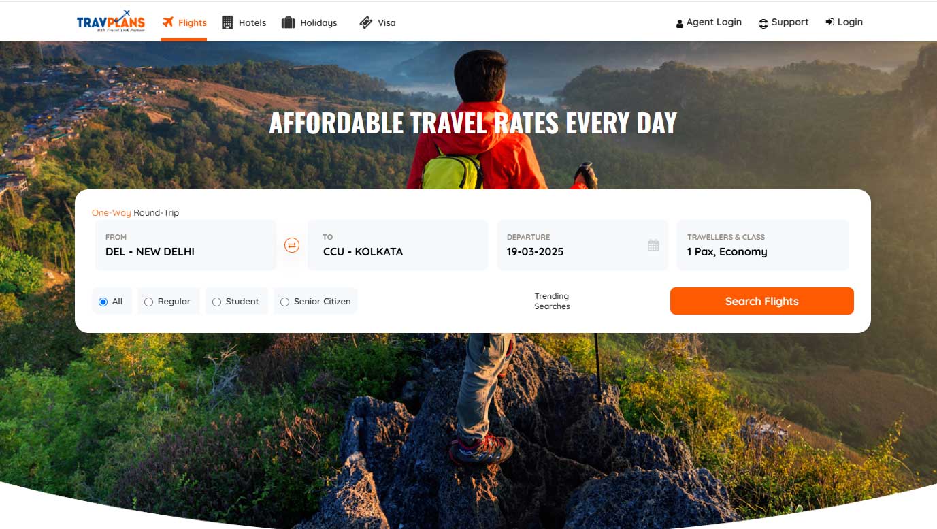
Task: Click the departure date 19-03-2025 field
Action: (x=582, y=245)
